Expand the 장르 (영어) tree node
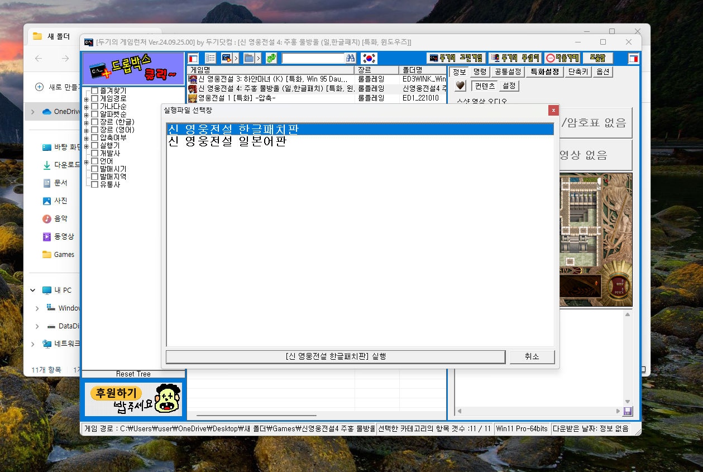Image resolution: width=703 pixels, height=472 pixels. [87, 130]
